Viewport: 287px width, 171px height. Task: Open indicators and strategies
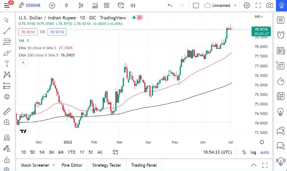point(95,6)
